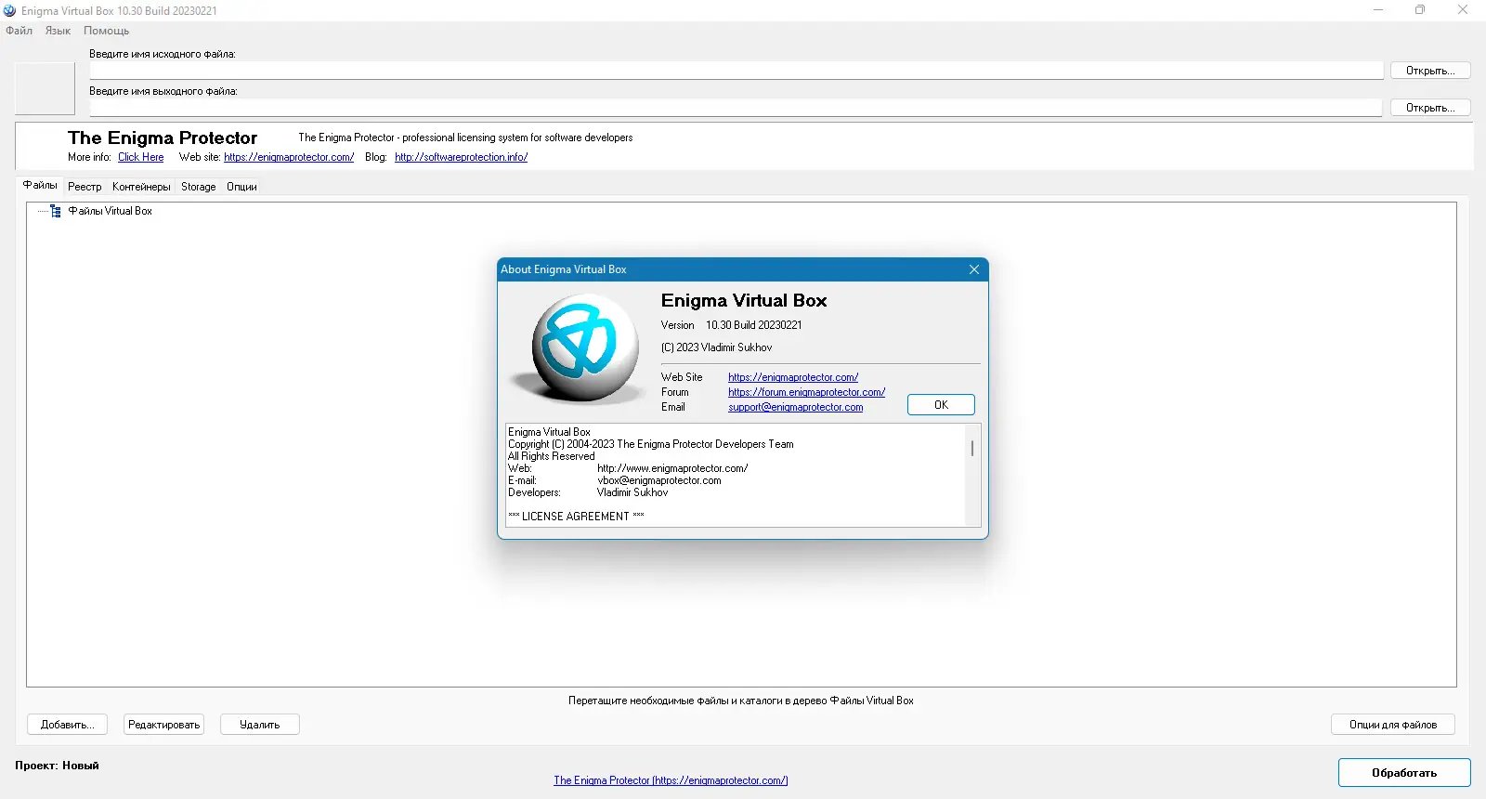1486x799 pixels.
Task: Click the Enigma Virtual Box logo in About dialog
Action: coord(579,347)
